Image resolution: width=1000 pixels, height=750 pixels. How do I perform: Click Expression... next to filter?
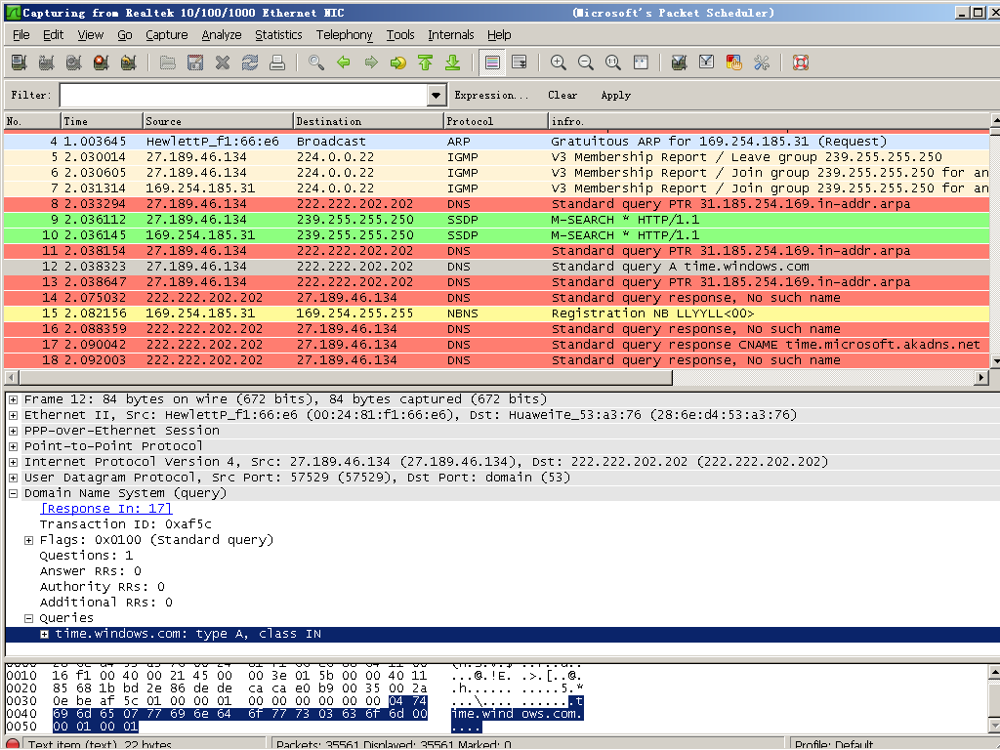(x=491, y=95)
